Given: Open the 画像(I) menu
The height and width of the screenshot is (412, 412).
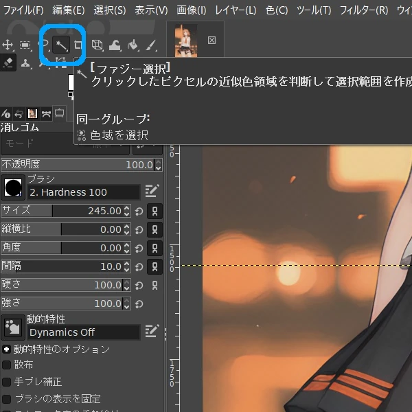Looking at the screenshot, I should 192,10.
